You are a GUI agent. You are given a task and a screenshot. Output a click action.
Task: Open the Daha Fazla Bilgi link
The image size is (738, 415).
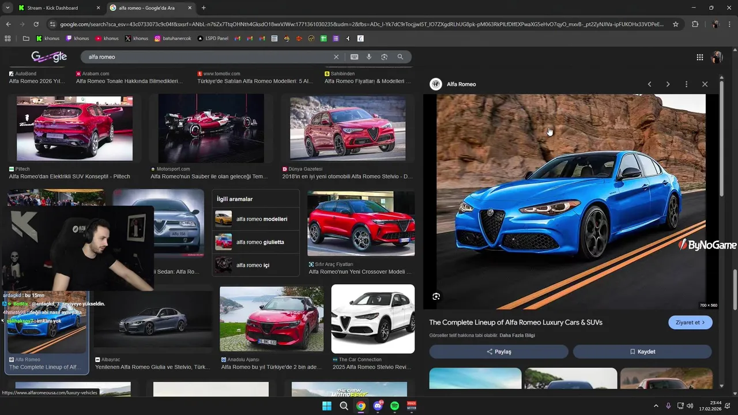pos(517,335)
